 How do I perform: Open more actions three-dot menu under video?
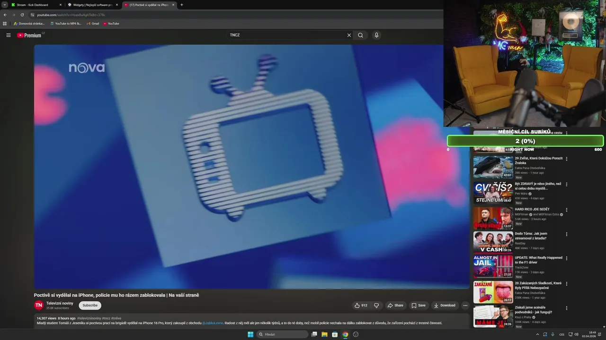[x=465, y=305]
